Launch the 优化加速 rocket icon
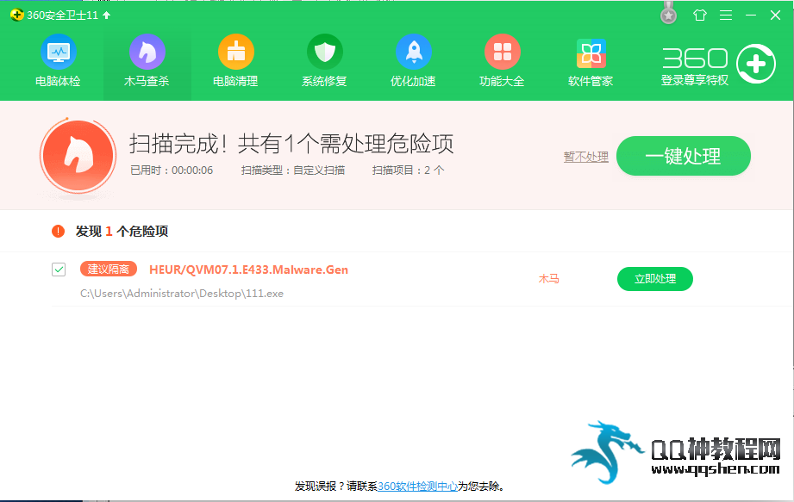Image resolution: width=794 pixels, height=502 pixels. [x=414, y=52]
